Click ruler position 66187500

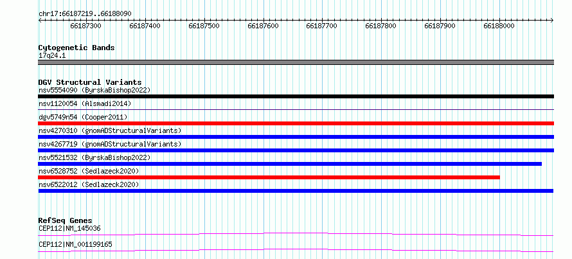[204, 26]
